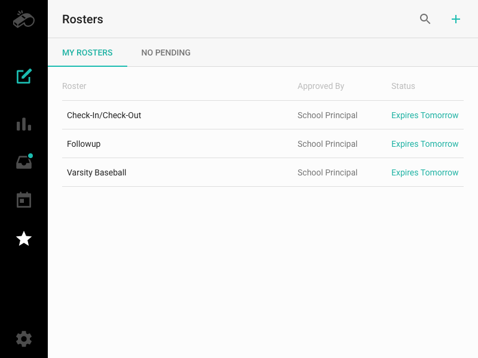This screenshot has height=358, width=478.
Task: Click the Status column header
Action: (x=403, y=86)
